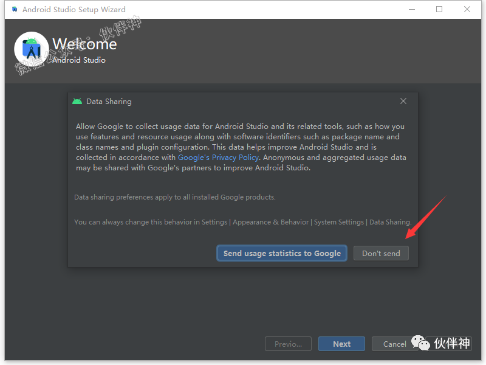
Task: Click the Welcome heading text
Action: click(84, 44)
